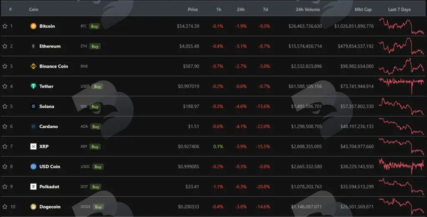This screenshot has width=427, height=217.
Task: Sort table by 24h Volume header
Action: pyautogui.click(x=308, y=9)
